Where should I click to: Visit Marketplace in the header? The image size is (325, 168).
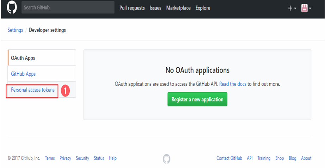(x=179, y=8)
